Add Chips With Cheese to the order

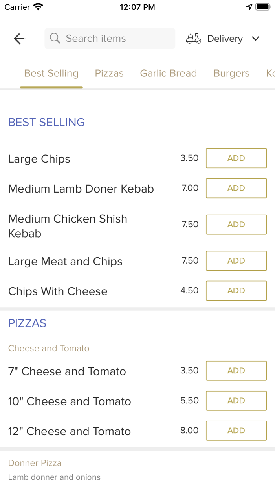(236, 291)
